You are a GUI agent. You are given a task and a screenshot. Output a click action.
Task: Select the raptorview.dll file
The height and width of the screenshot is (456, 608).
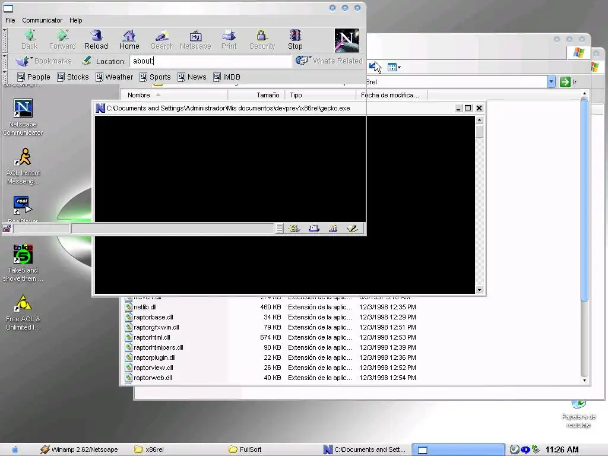[153, 368]
